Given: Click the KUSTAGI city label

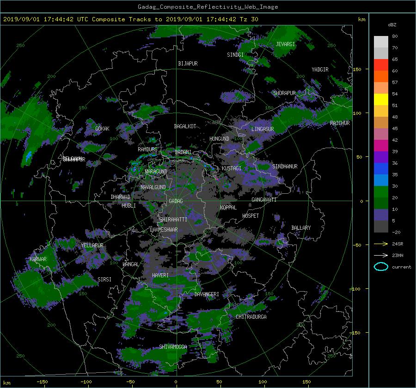Looking at the screenshot, I should pyautogui.click(x=232, y=168).
